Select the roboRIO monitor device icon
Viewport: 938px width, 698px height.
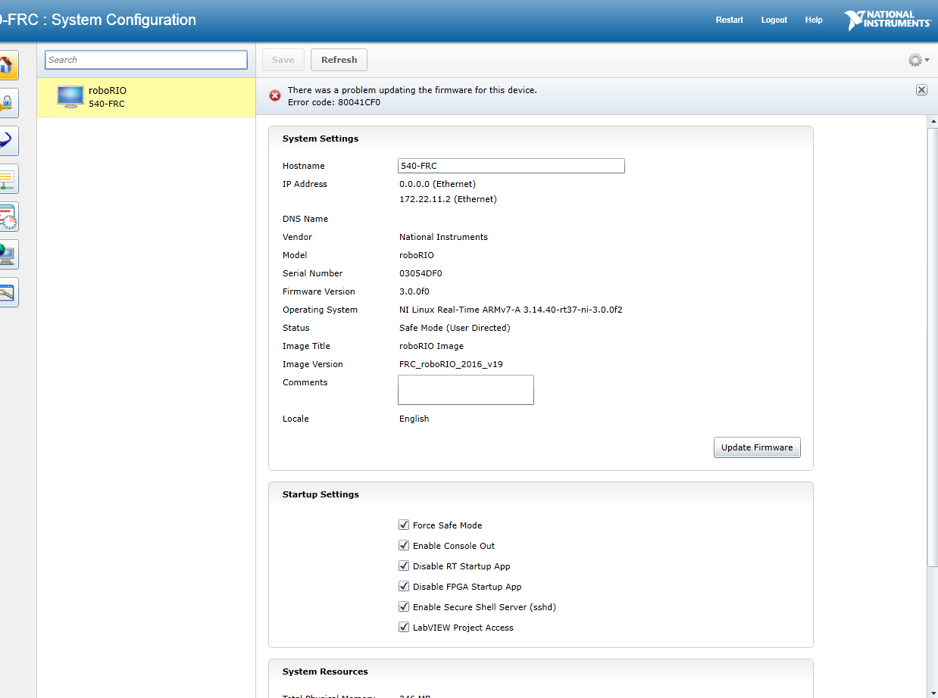tap(70, 97)
